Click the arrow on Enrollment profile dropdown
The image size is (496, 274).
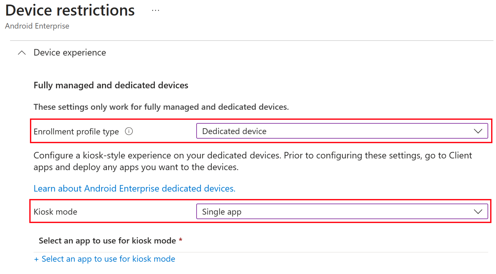click(x=478, y=131)
